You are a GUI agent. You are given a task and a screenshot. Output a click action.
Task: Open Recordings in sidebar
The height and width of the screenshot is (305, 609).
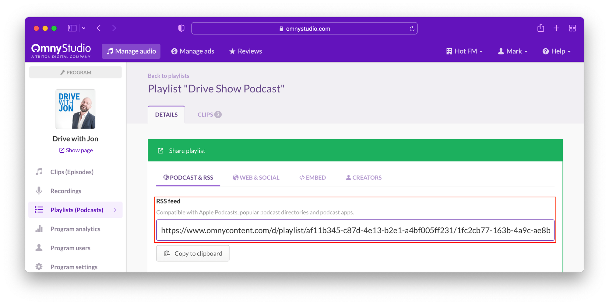[66, 191]
